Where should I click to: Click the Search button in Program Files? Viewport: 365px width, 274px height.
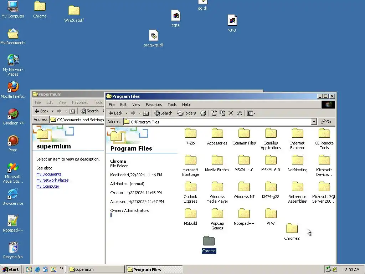(x=163, y=113)
